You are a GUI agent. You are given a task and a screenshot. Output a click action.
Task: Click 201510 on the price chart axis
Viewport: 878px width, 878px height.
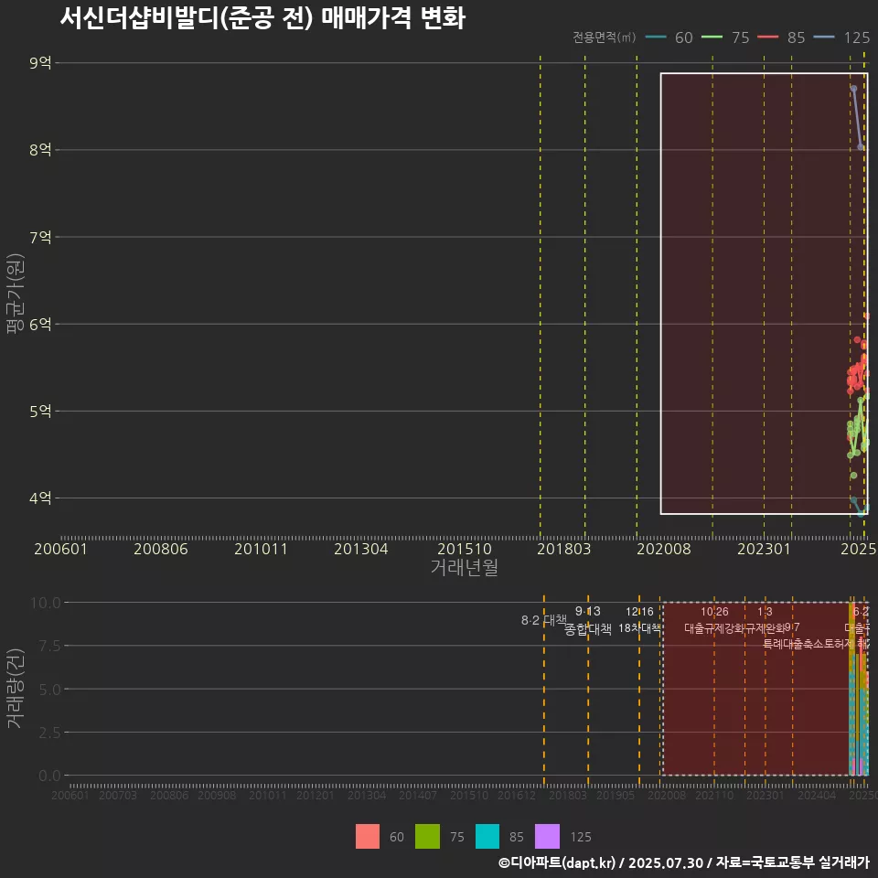[x=465, y=549]
